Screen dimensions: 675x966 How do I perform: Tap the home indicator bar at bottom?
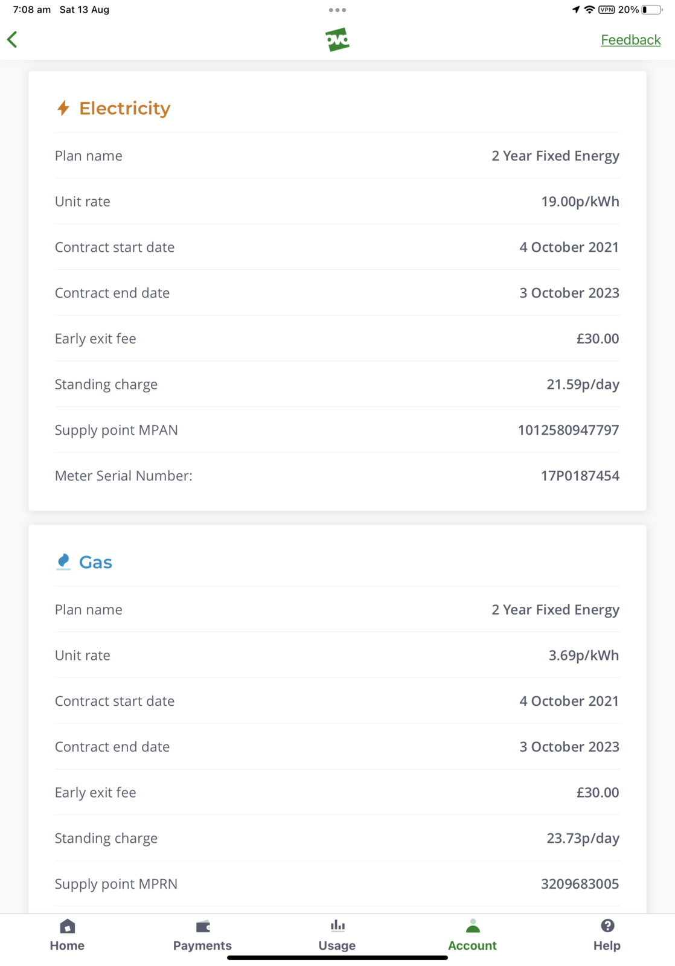337,958
